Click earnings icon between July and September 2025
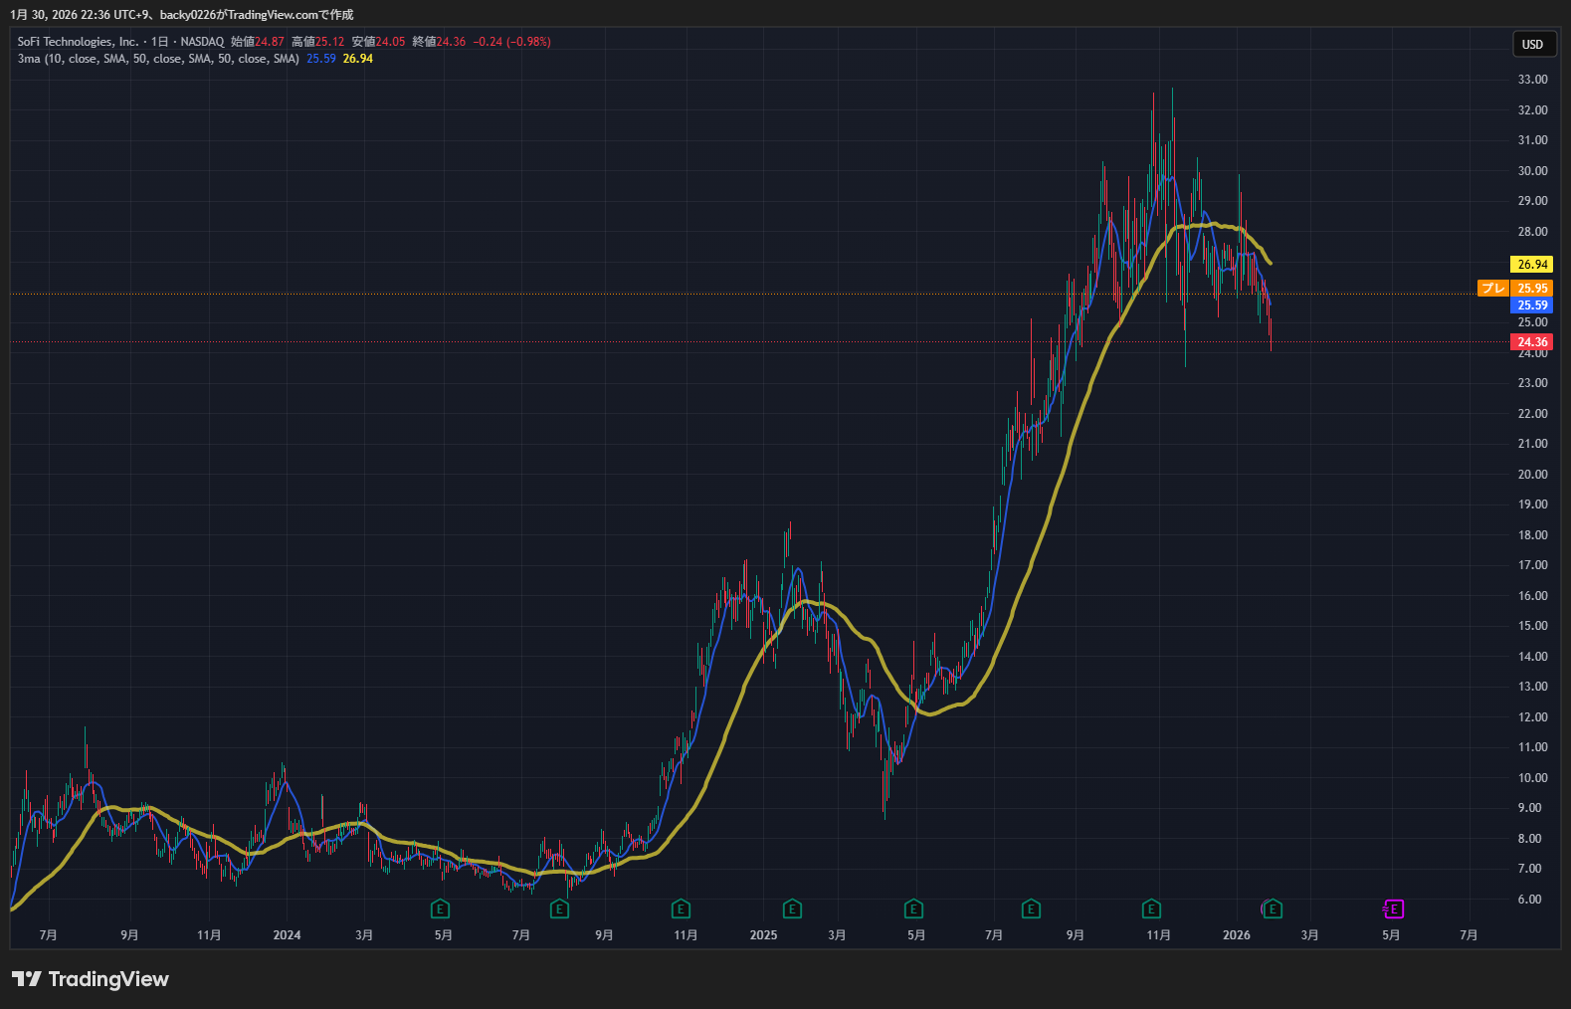 pyautogui.click(x=1031, y=908)
